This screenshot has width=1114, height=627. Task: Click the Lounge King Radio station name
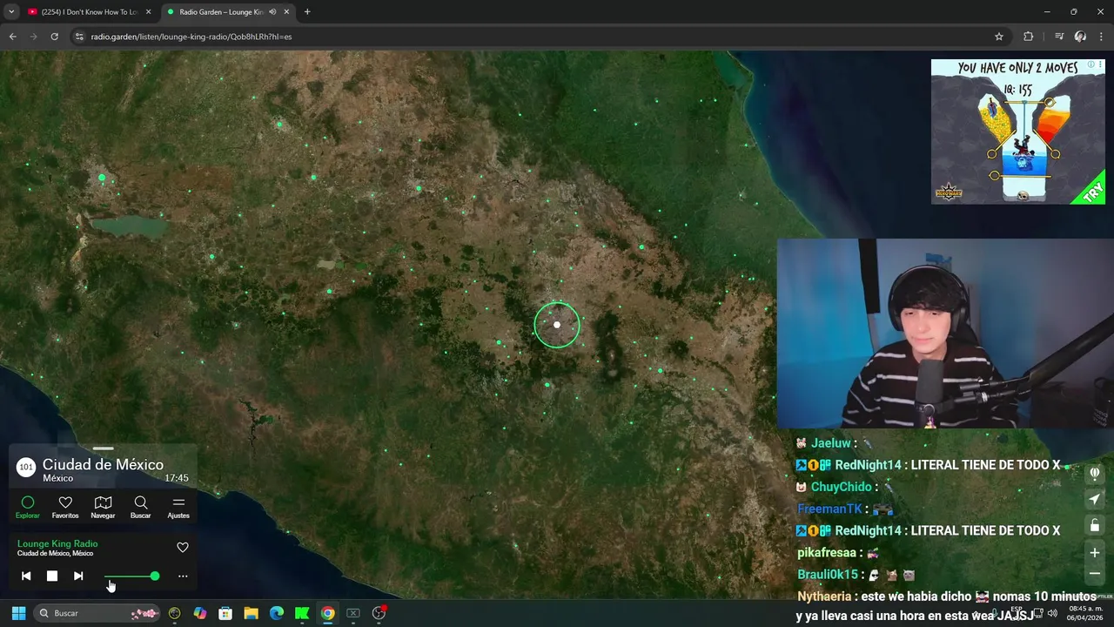click(57, 543)
